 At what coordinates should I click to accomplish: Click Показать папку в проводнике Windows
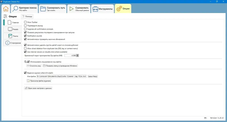[60, 66]
